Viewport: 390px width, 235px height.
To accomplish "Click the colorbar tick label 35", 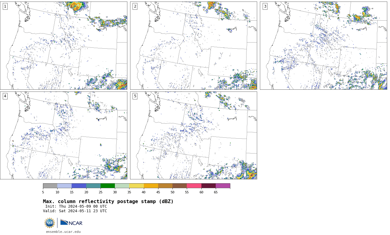I will (x=129, y=192).
